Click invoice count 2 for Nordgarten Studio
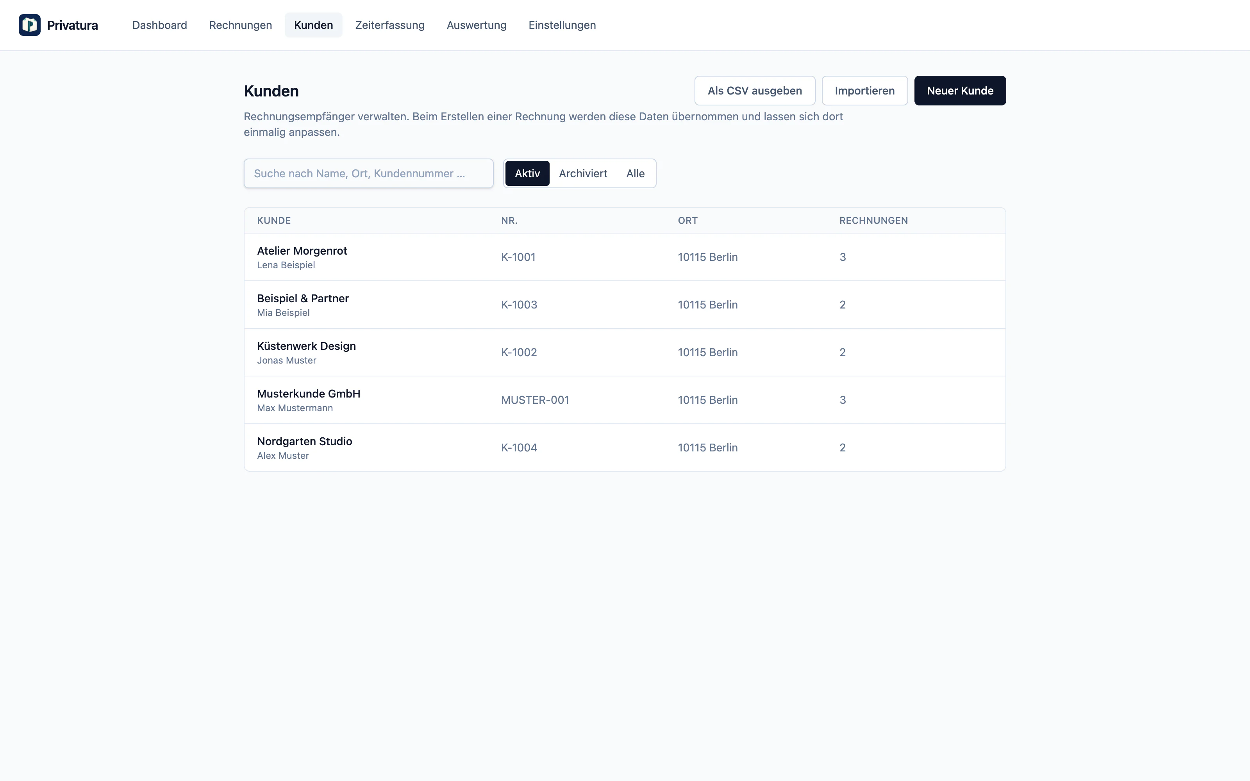Image resolution: width=1250 pixels, height=781 pixels. pyautogui.click(x=843, y=448)
